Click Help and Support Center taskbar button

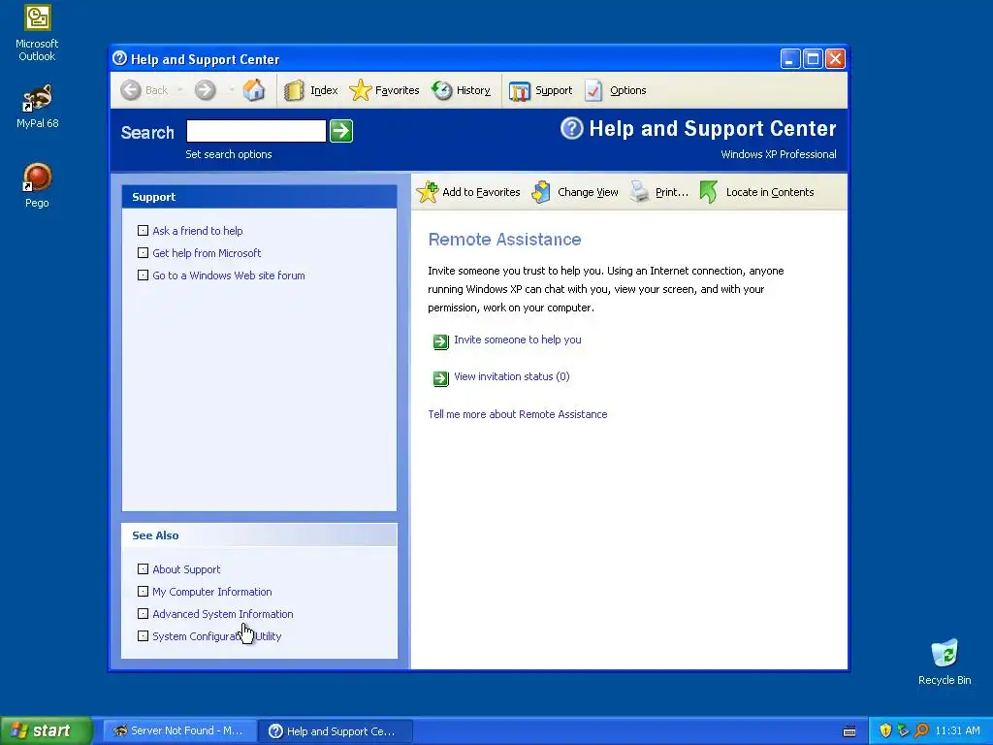(335, 731)
